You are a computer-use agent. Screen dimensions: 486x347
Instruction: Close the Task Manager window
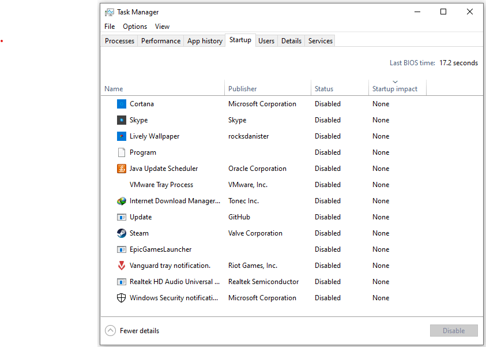[x=470, y=12]
